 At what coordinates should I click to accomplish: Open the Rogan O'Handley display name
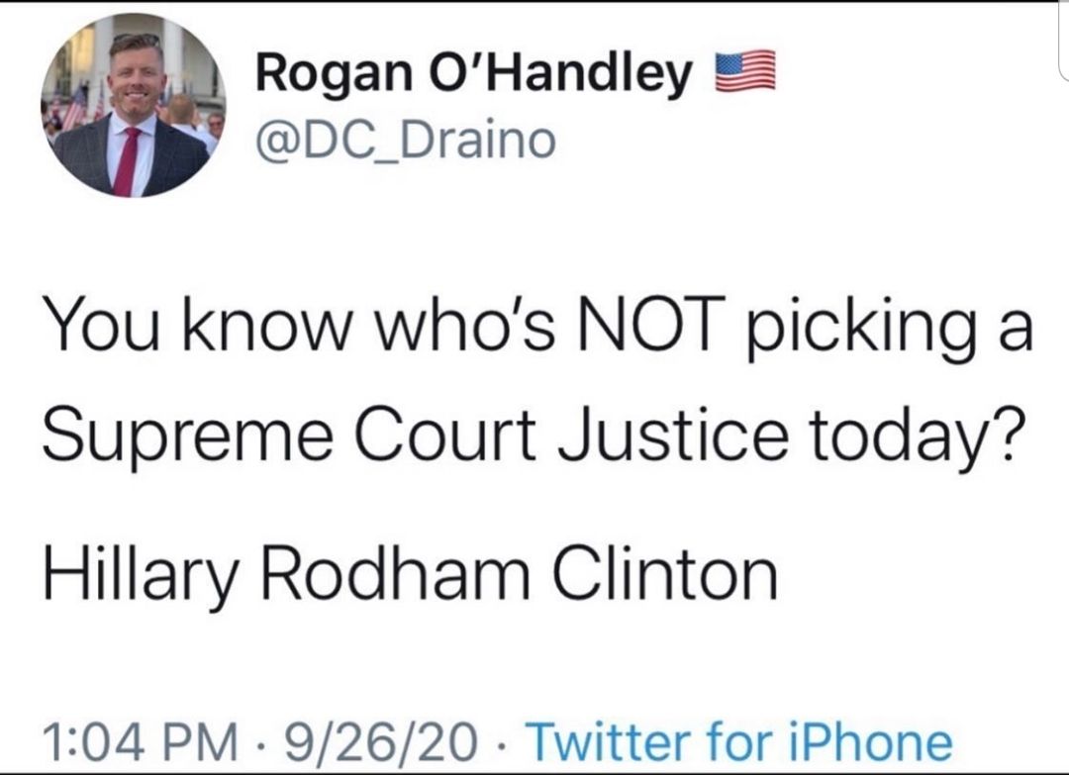tap(474, 77)
